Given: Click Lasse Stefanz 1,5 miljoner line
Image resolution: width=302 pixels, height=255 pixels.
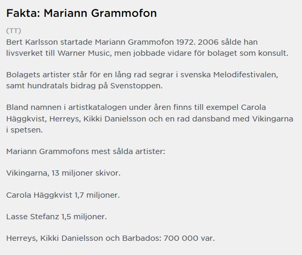Looking at the screenshot, I should [56, 217].
